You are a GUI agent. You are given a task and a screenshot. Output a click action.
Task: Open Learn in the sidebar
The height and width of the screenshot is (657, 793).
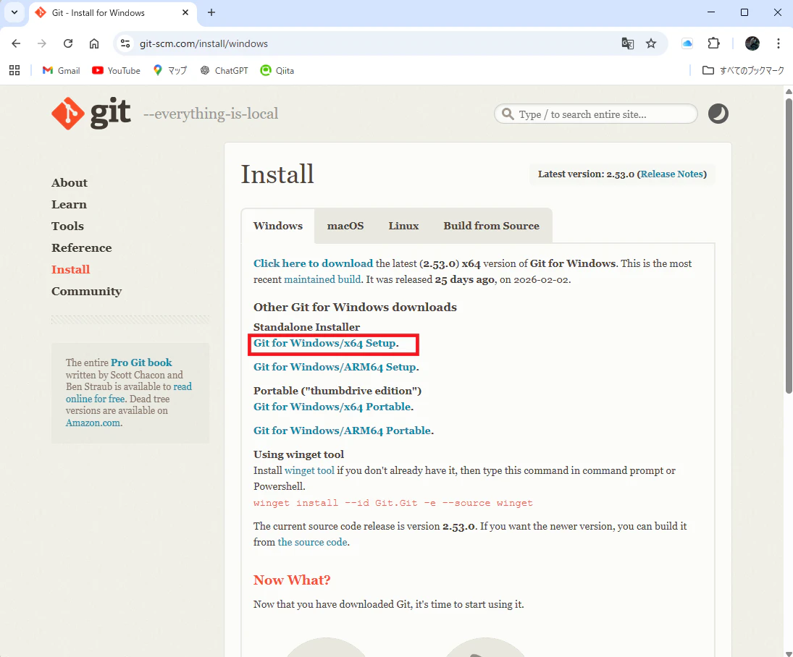(x=69, y=205)
